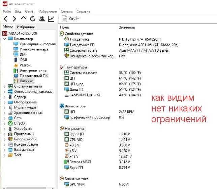The image size is (217, 189).
Task: Select the SAMSUNG HD103SJ temperature row
Action: (x=102, y=95)
